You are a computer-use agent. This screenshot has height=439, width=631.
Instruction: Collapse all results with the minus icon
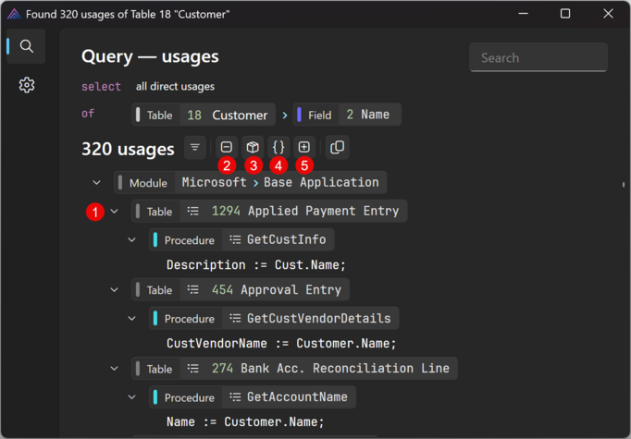227,148
